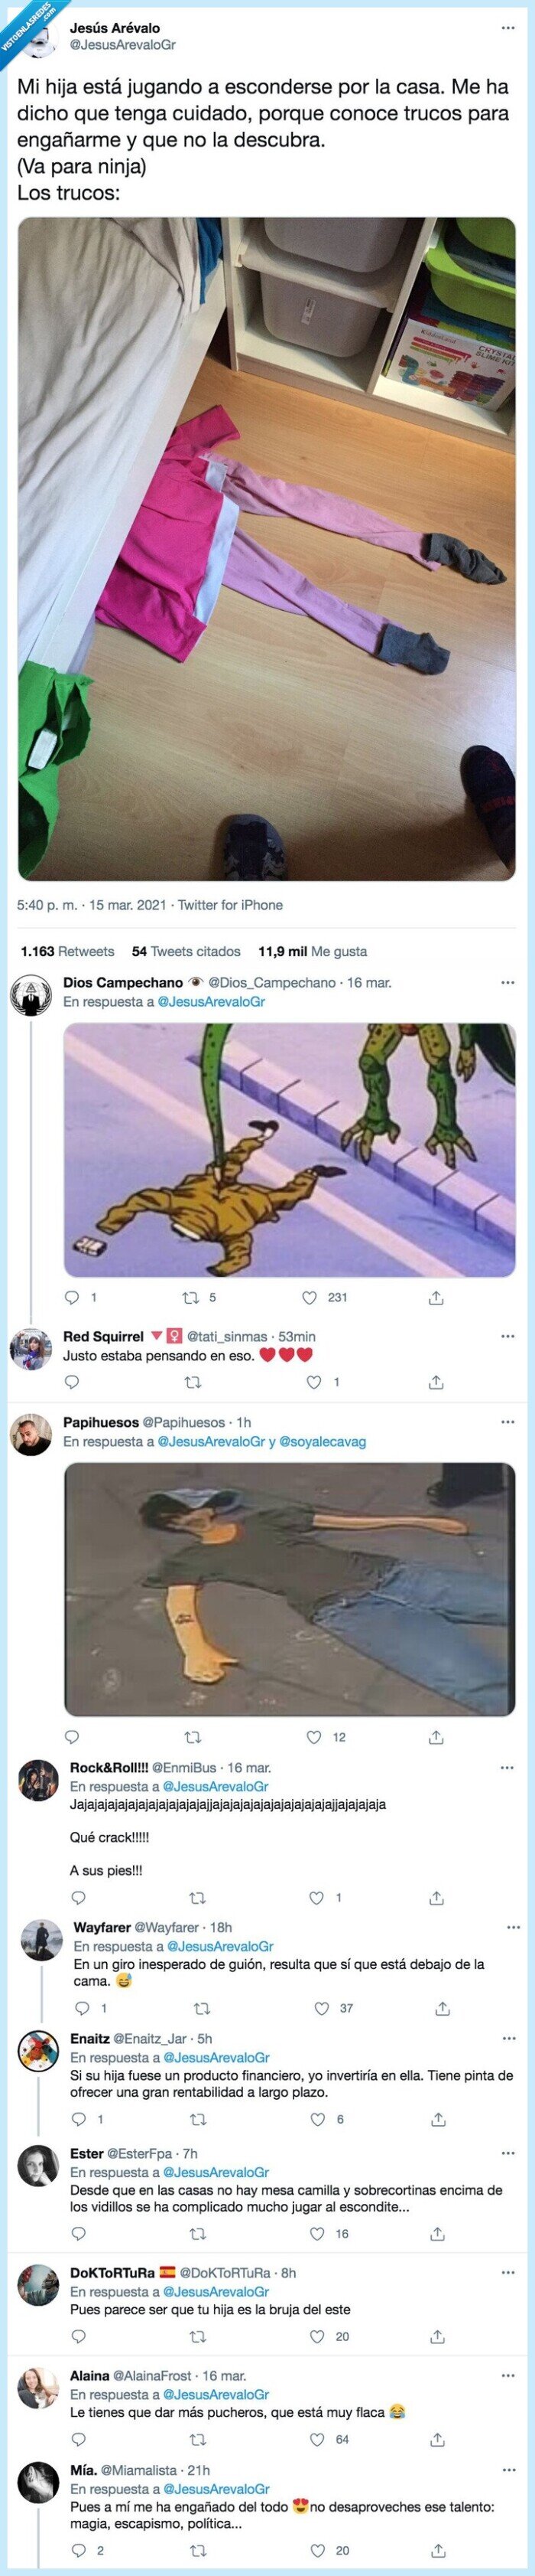View the 54 Tweets citados list
Image resolution: width=535 pixels, height=2576 pixels.
[186, 951]
